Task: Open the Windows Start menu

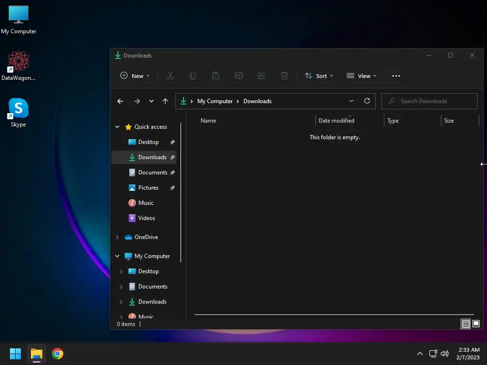Action: pyautogui.click(x=15, y=354)
